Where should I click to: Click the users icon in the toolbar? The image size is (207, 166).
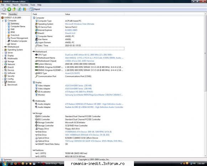pyautogui.click(x=25, y=9)
